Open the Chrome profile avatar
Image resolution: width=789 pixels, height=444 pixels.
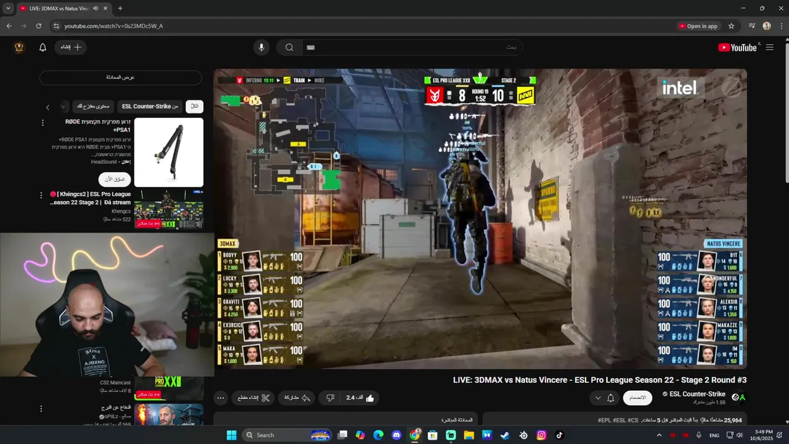tap(767, 26)
